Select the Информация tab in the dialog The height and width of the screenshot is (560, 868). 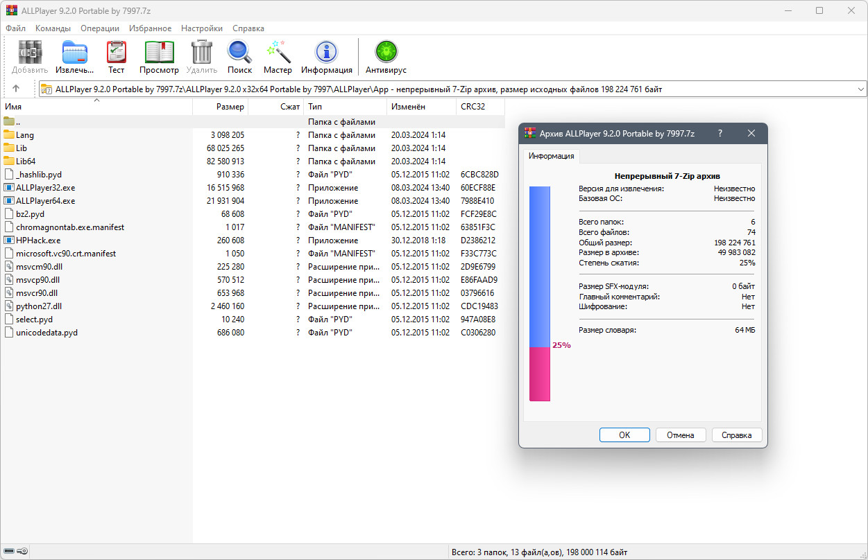pyautogui.click(x=552, y=156)
